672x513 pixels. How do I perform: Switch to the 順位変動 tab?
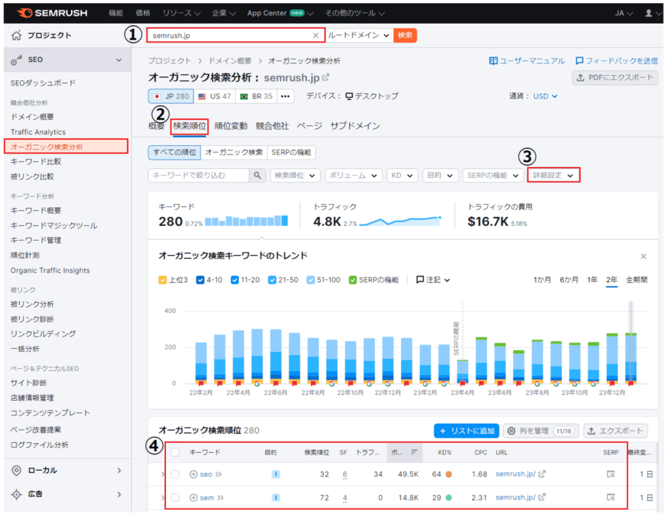coord(231,125)
